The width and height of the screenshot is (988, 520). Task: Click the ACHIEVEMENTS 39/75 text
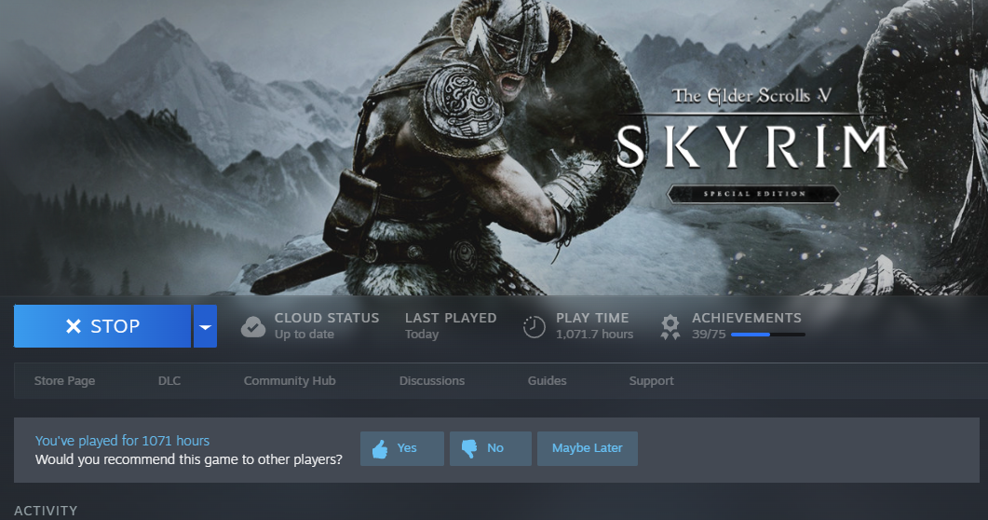tap(747, 326)
